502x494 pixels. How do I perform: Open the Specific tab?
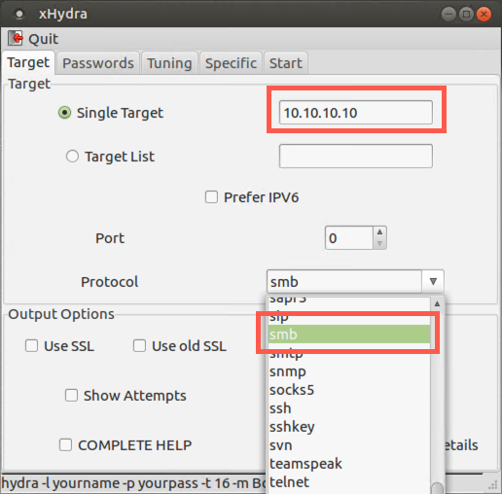[231, 63]
